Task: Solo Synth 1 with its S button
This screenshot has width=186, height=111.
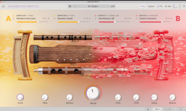Action: coord(96,19)
